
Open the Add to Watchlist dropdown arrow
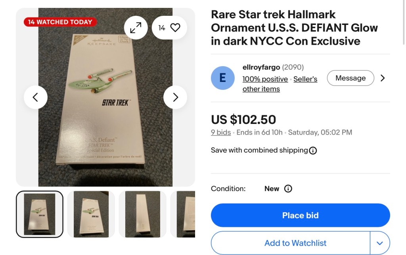point(380,243)
